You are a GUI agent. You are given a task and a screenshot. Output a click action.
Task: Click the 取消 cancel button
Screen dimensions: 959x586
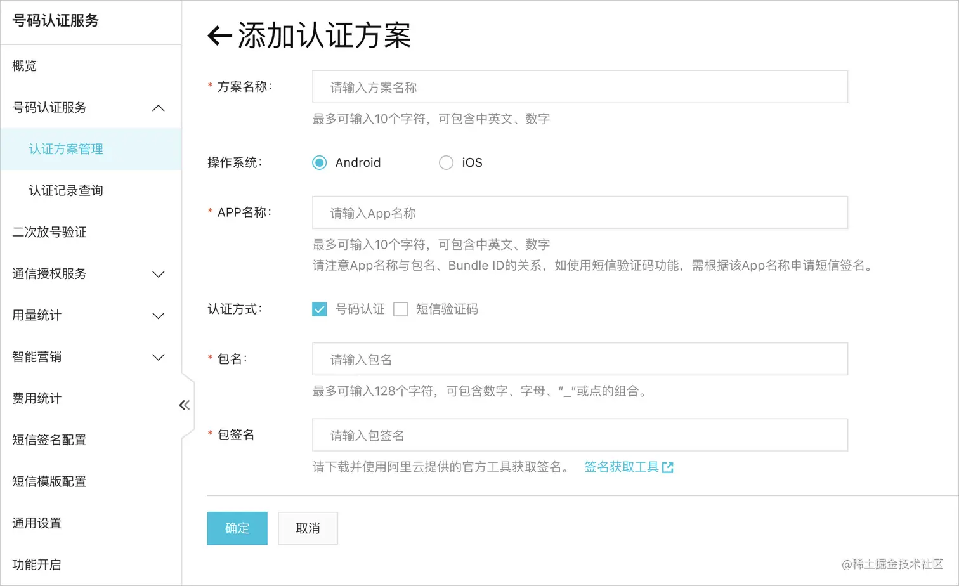[x=308, y=528]
